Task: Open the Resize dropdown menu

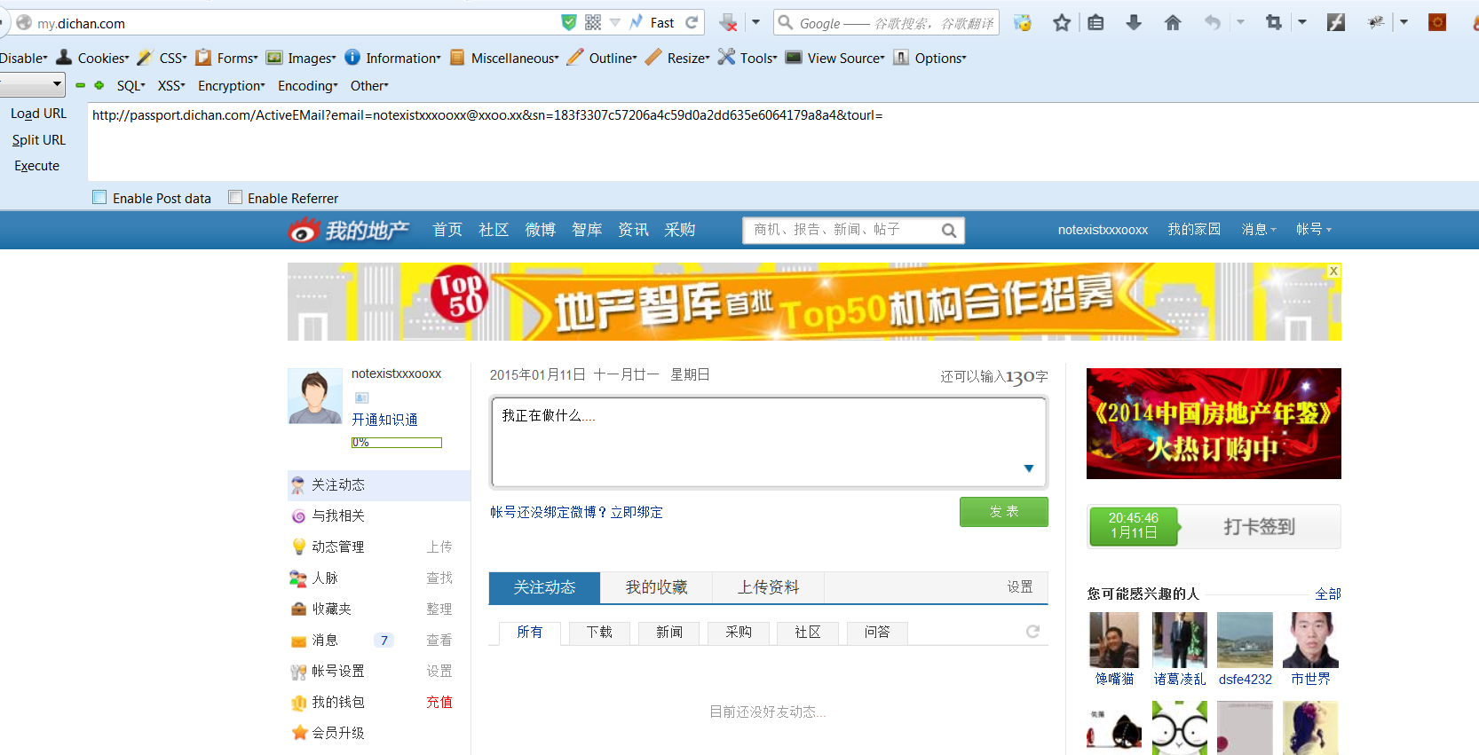Action: coord(678,58)
